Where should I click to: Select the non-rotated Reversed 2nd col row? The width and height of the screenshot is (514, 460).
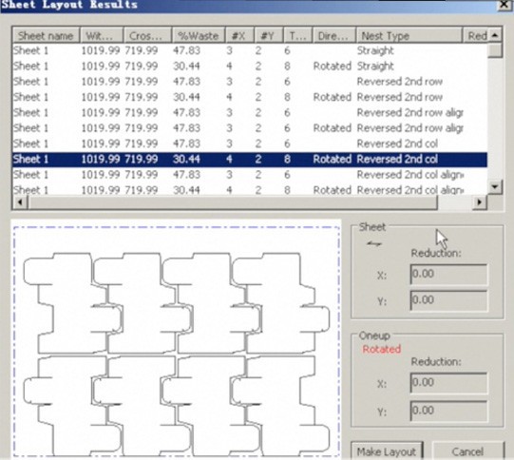(x=250, y=144)
